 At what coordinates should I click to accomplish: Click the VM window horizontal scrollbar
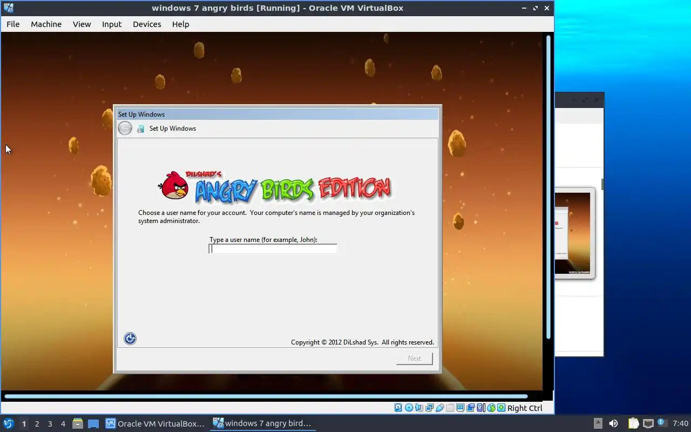[266, 396]
